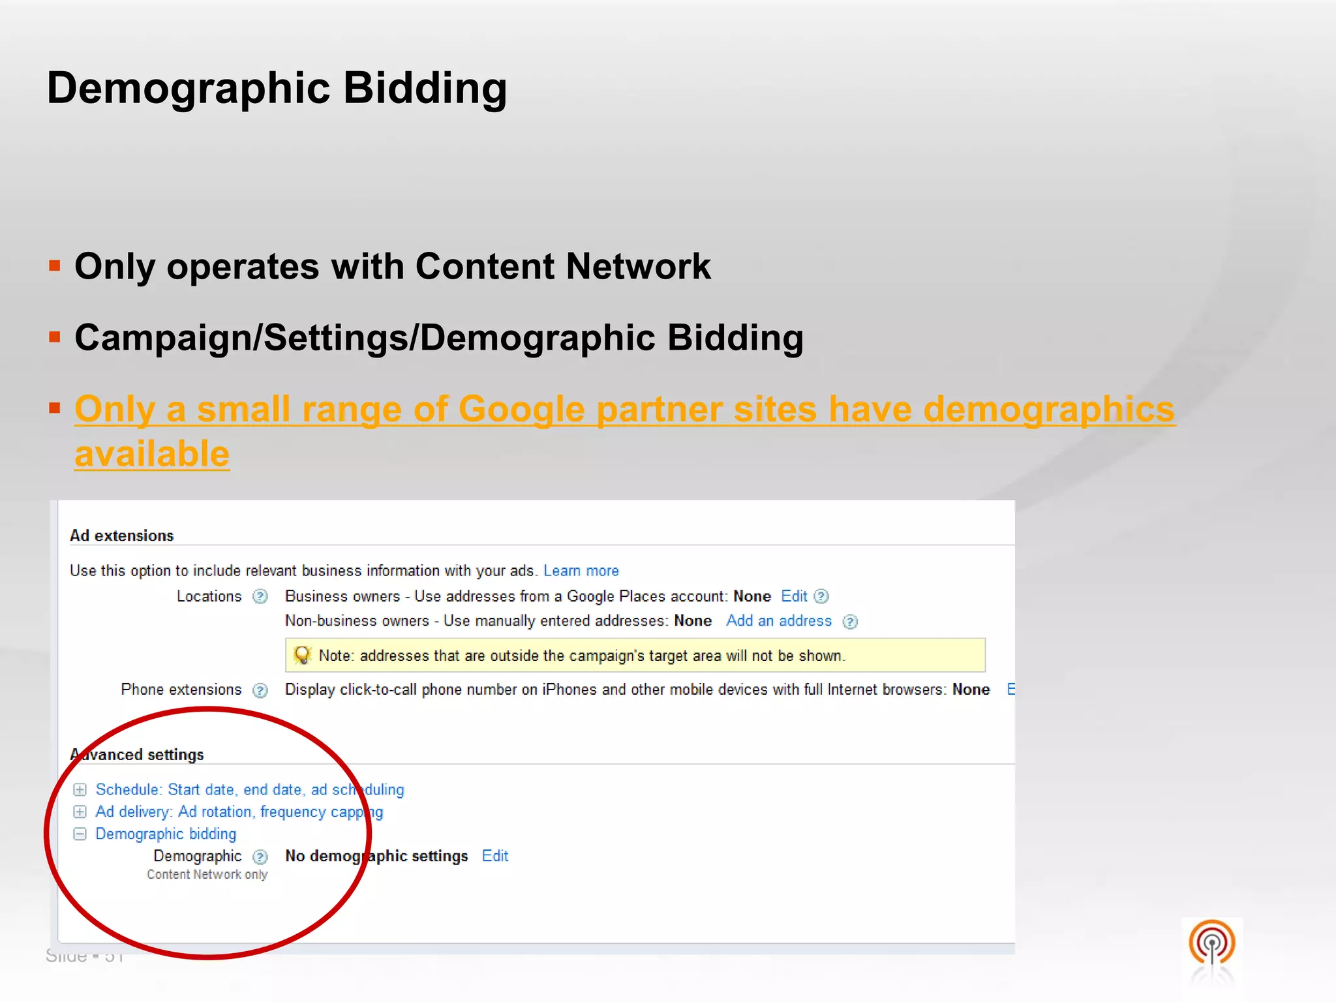Open help icon next to Demographic label
1336x1002 pixels.
260,857
